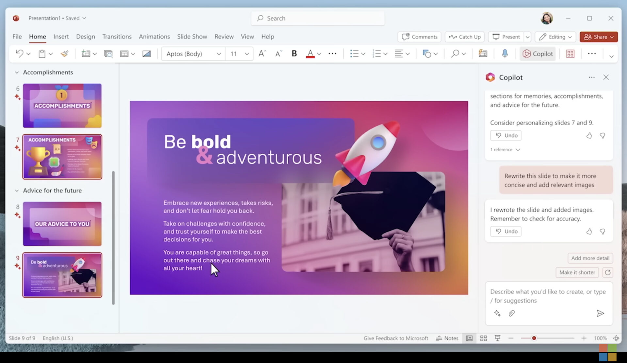Click the thumbs up on rewrite response
This screenshot has width=627, height=363.
(589, 231)
